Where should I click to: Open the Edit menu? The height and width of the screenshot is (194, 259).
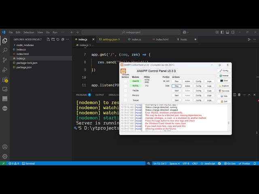pyautogui.click(x=18, y=32)
